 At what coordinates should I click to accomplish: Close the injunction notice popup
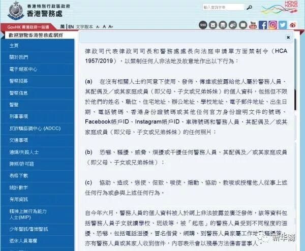tap(288, 37)
